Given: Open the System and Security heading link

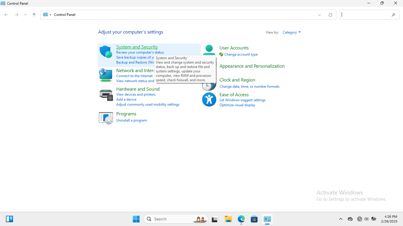Looking at the screenshot, I should pos(137,47).
